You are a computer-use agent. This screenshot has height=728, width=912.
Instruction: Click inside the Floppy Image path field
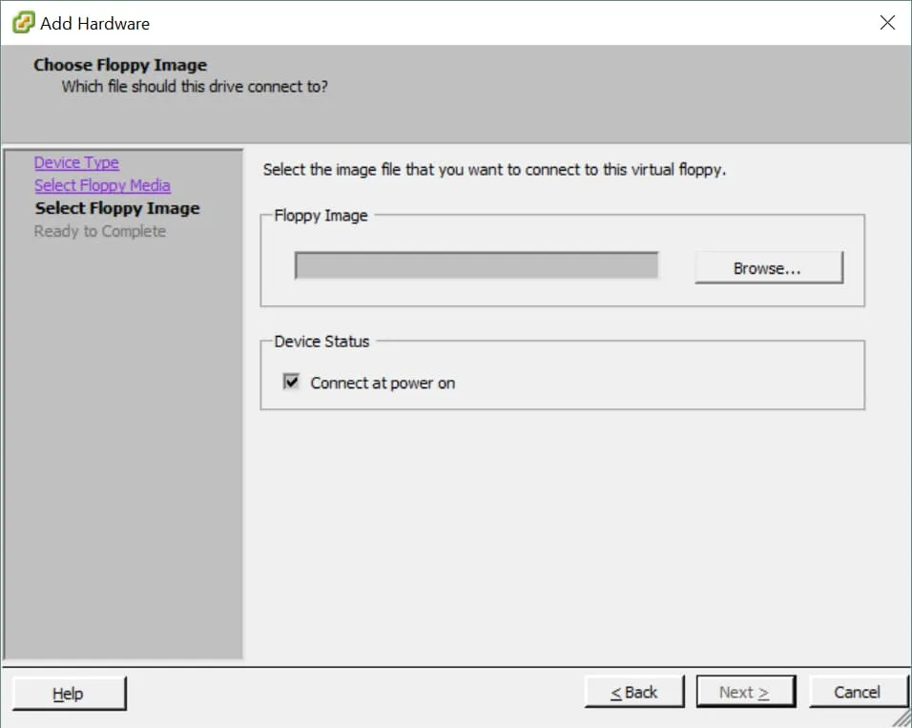tap(476, 266)
